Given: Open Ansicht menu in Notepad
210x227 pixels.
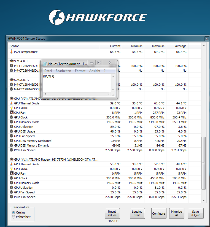Looking at the screenshot, I should (95, 71).
